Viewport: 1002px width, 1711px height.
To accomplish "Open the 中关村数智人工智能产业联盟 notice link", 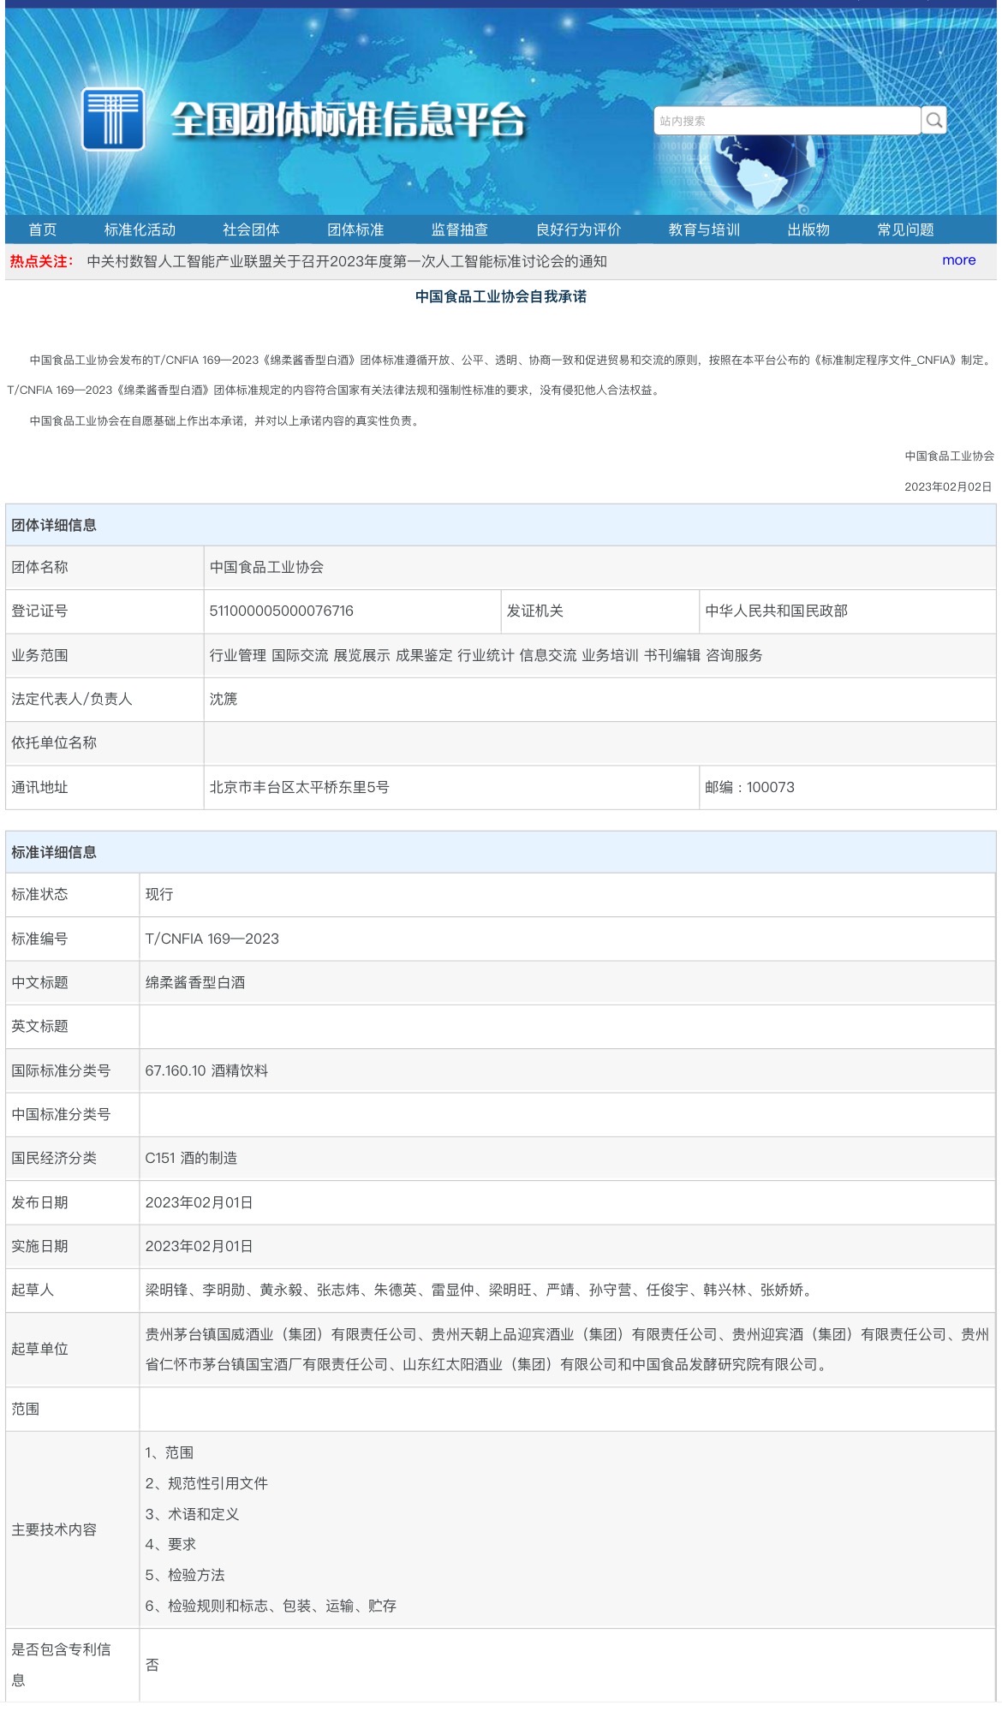I will click(x=347, y=261).
